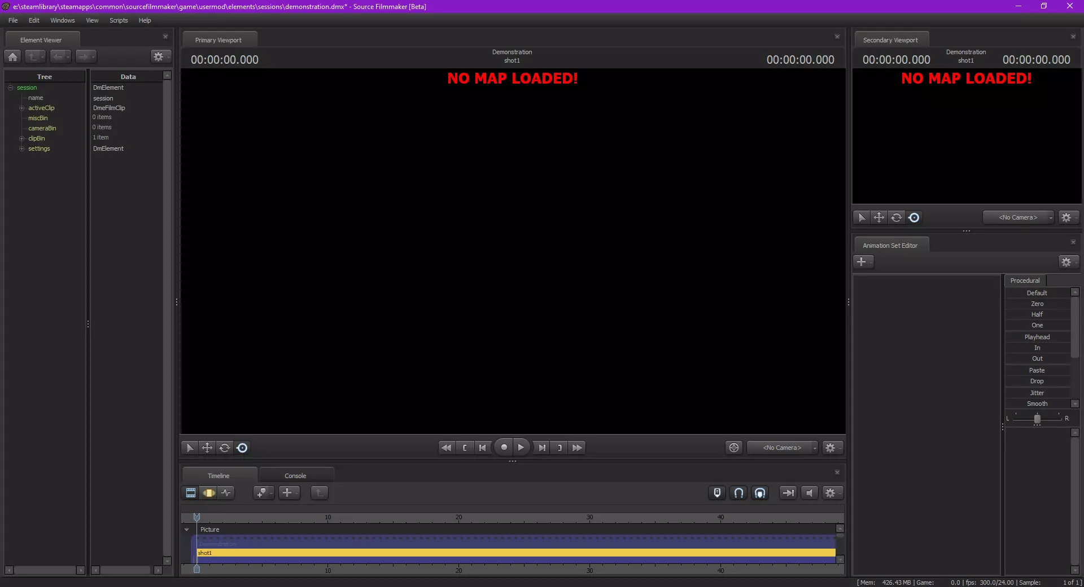Toggle timeline audio mute
The image size is (1084, 587).
810,493
